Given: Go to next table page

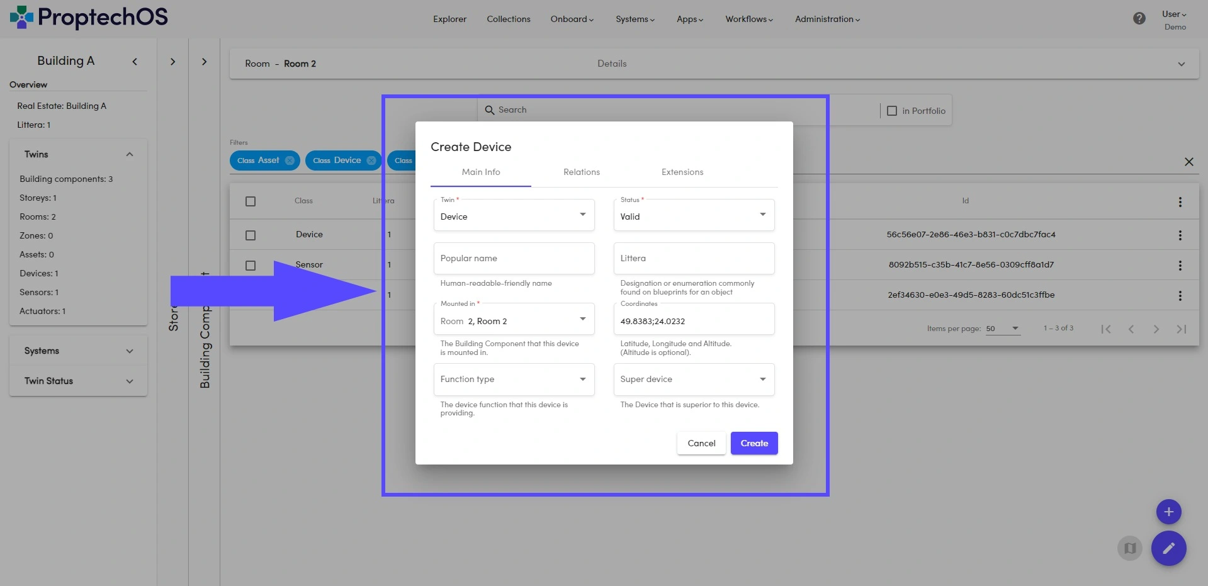Looking at the screenshot, I should (x=1156, y=329).
